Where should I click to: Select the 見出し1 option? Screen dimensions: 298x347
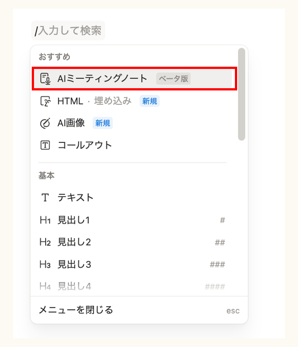(133, 220)
